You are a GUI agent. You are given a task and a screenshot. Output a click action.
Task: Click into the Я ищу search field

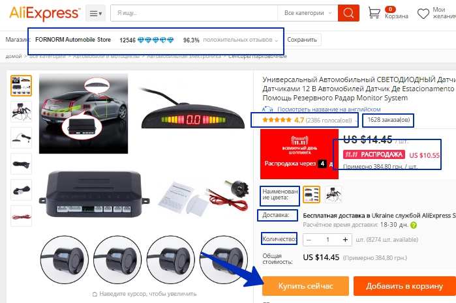[194, 13]
